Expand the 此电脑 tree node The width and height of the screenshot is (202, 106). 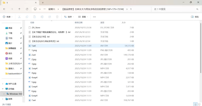click(x=3, y=89)
